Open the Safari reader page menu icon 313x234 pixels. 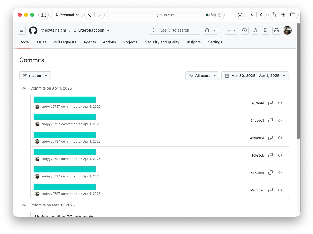pos(111,15)
